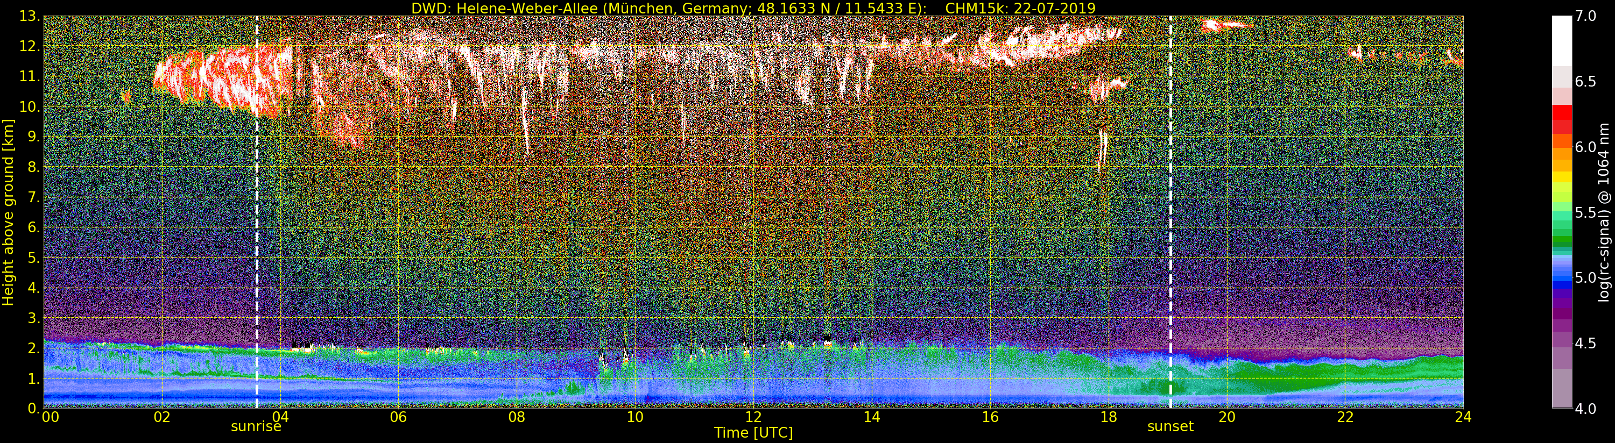The width and height of the screenshot is (1615, 443).
Task: Click the x-axis tick label '10'
Action: (x=635, y=417)
